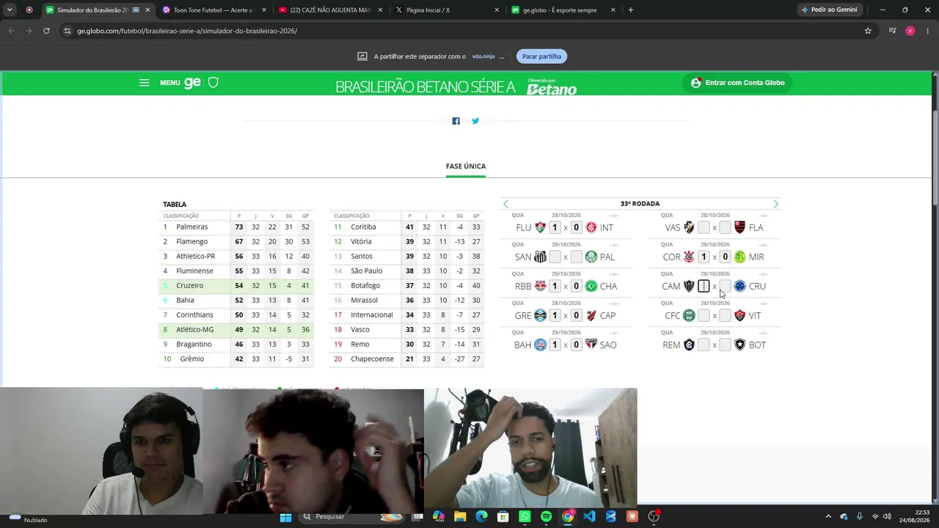The image size is (939, 528).
Task: Click Parar partilha button
Action: 541,56
